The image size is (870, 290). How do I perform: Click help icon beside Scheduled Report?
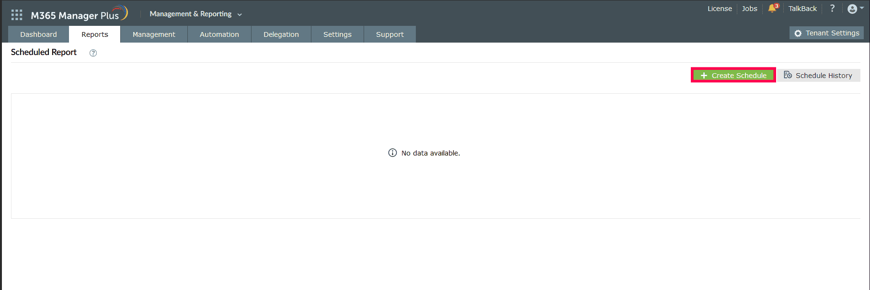(x=93, y=53)
